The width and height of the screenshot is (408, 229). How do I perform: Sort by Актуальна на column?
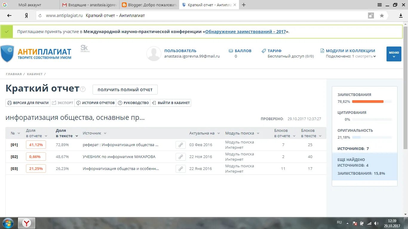click(218, 133)
